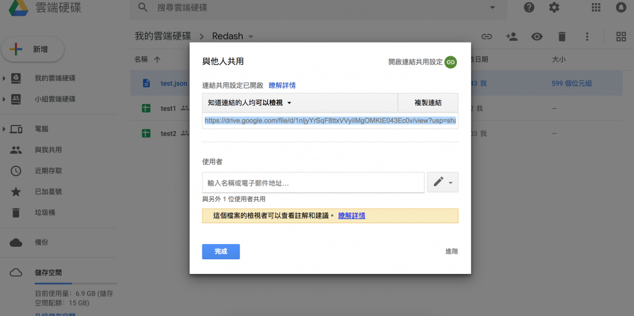Select the test2 spreadsheet file
The height and width of the screenshot is (316, 634).
[168, 134]
